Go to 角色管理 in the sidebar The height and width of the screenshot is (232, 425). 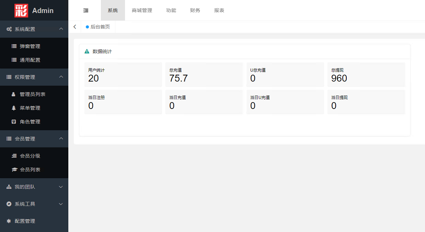(30, 122)
